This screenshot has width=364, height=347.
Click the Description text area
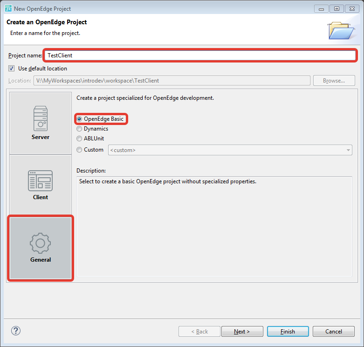tap(214, 227)
